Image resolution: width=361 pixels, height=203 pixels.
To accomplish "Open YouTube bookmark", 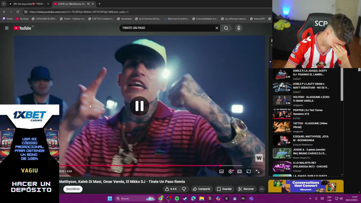I will (x=22, y=19).
